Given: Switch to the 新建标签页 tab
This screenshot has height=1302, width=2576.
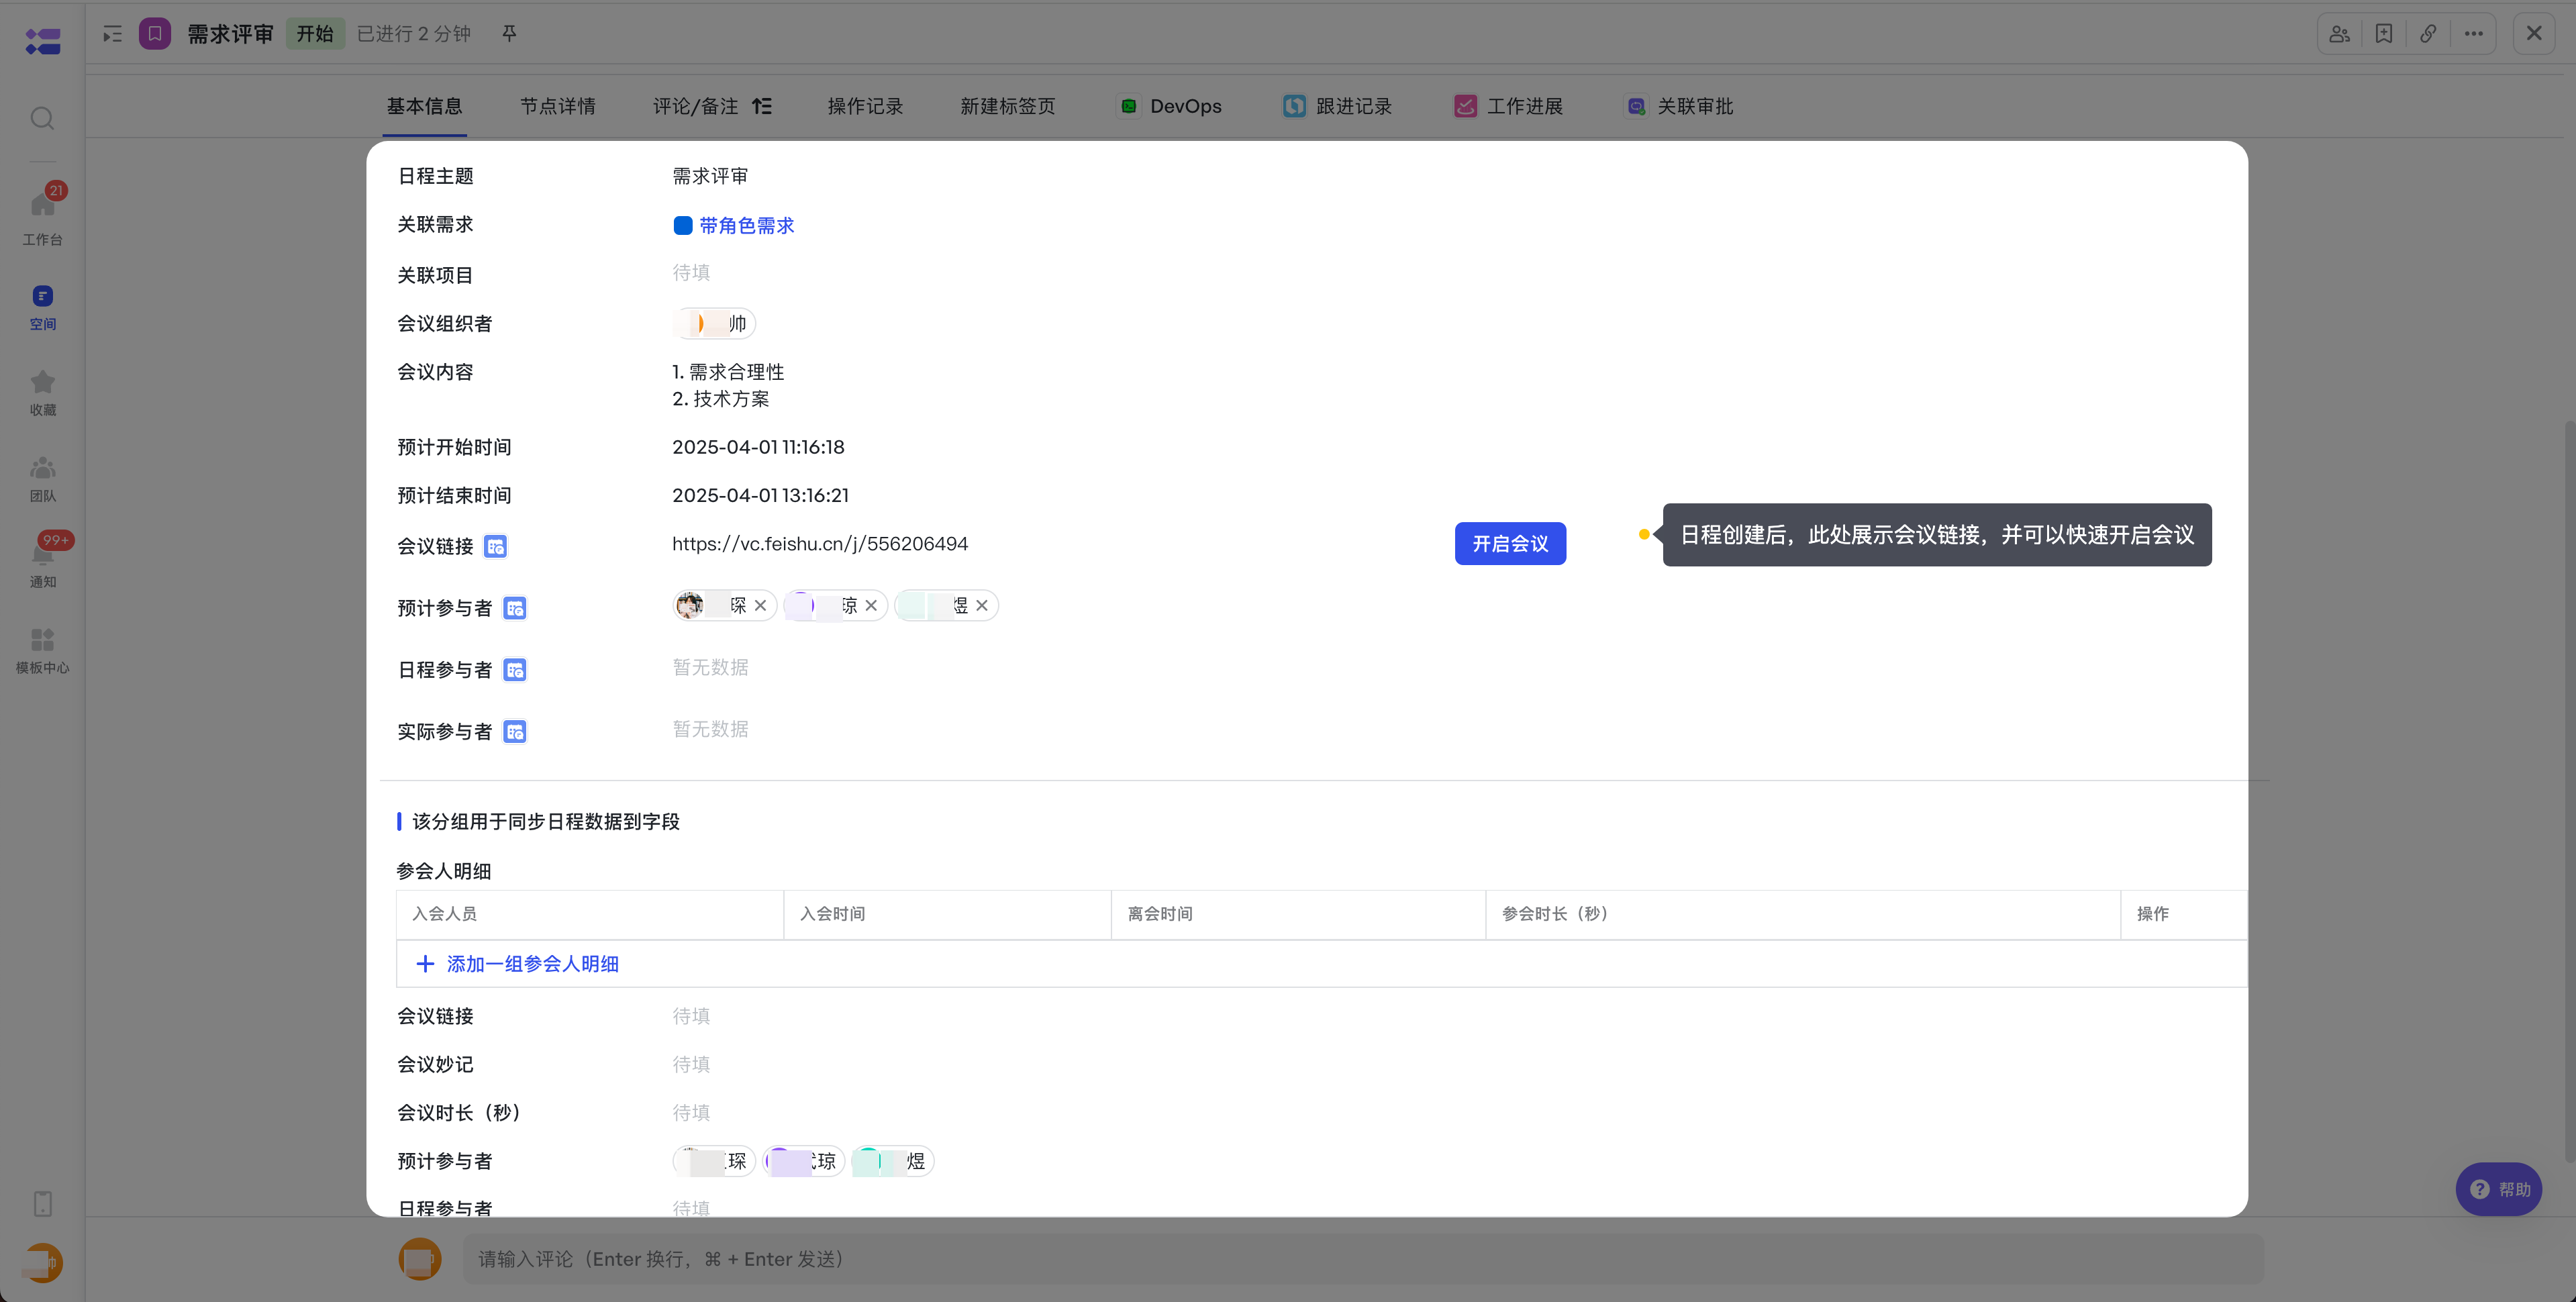Looking at the screenshot, I should [1008, 106].
